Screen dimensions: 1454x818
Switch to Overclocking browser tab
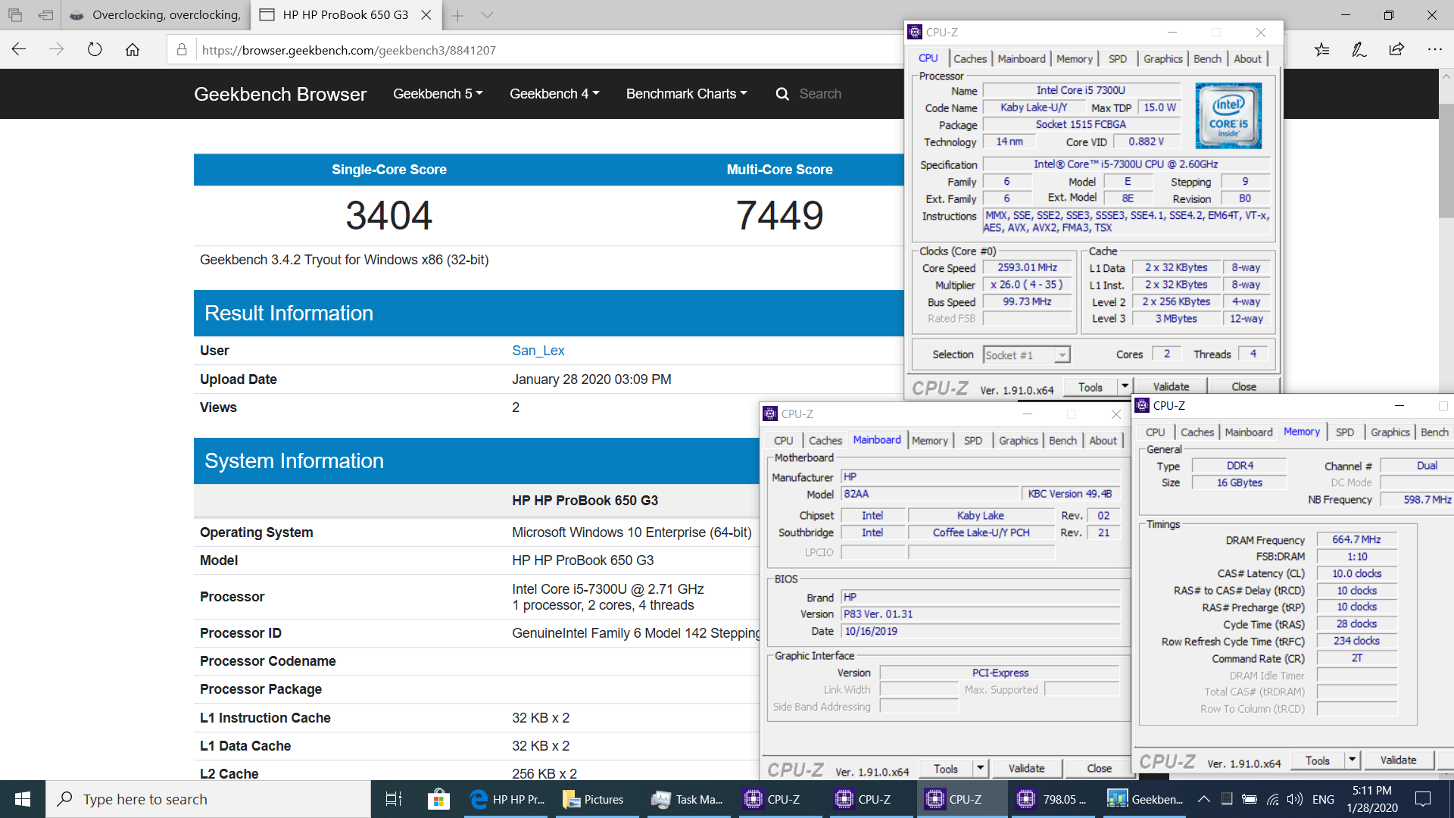pyautogui.click(x=155, y=15)
